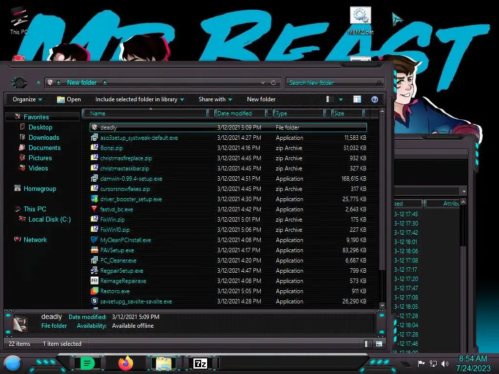Open green notes app on taskbar
Image resolution: width=499 pixels, height=374 pixels.
[87, 363]
